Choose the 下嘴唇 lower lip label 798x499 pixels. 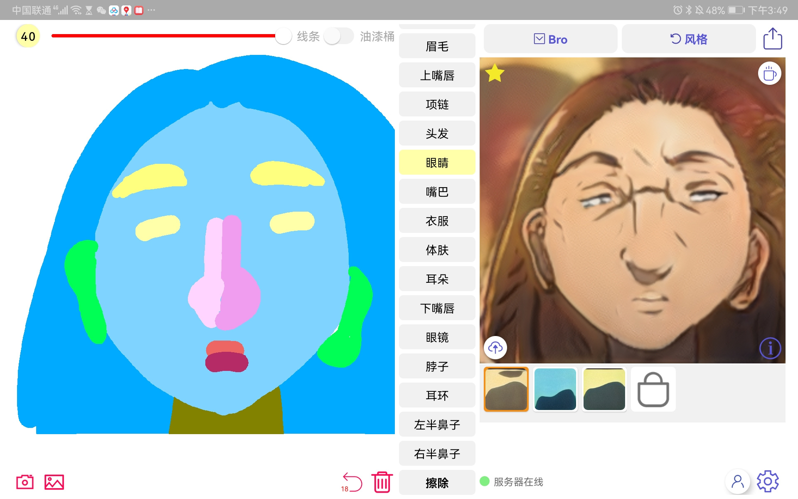pyautogui.click(x=437, y=308)
